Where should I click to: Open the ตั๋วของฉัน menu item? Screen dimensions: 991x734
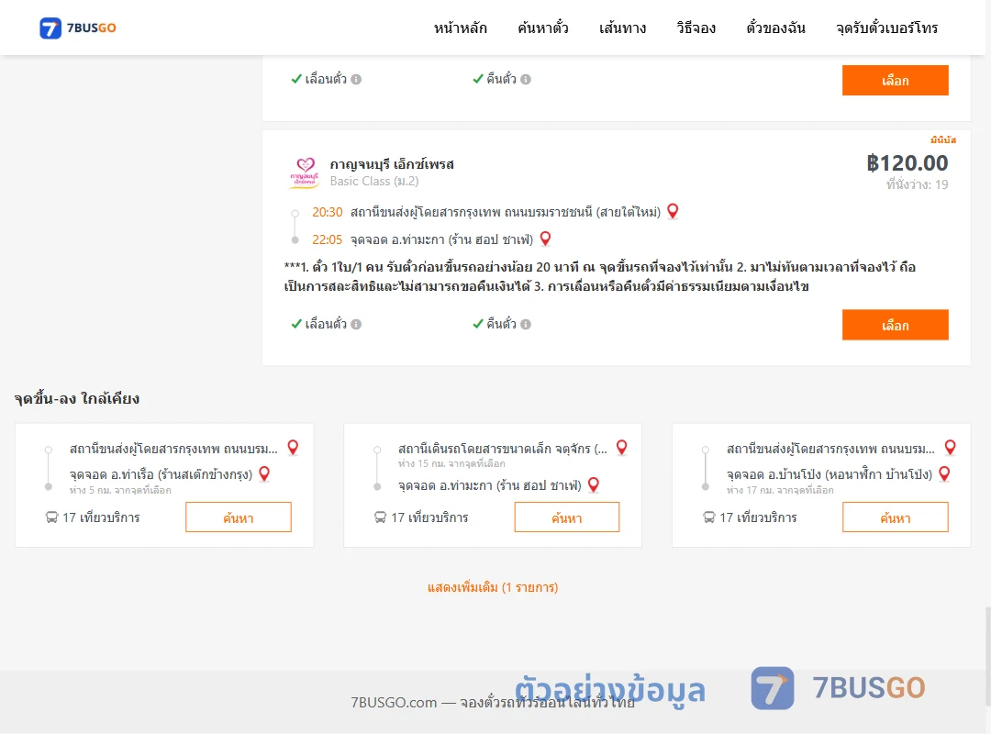(775, 28)
